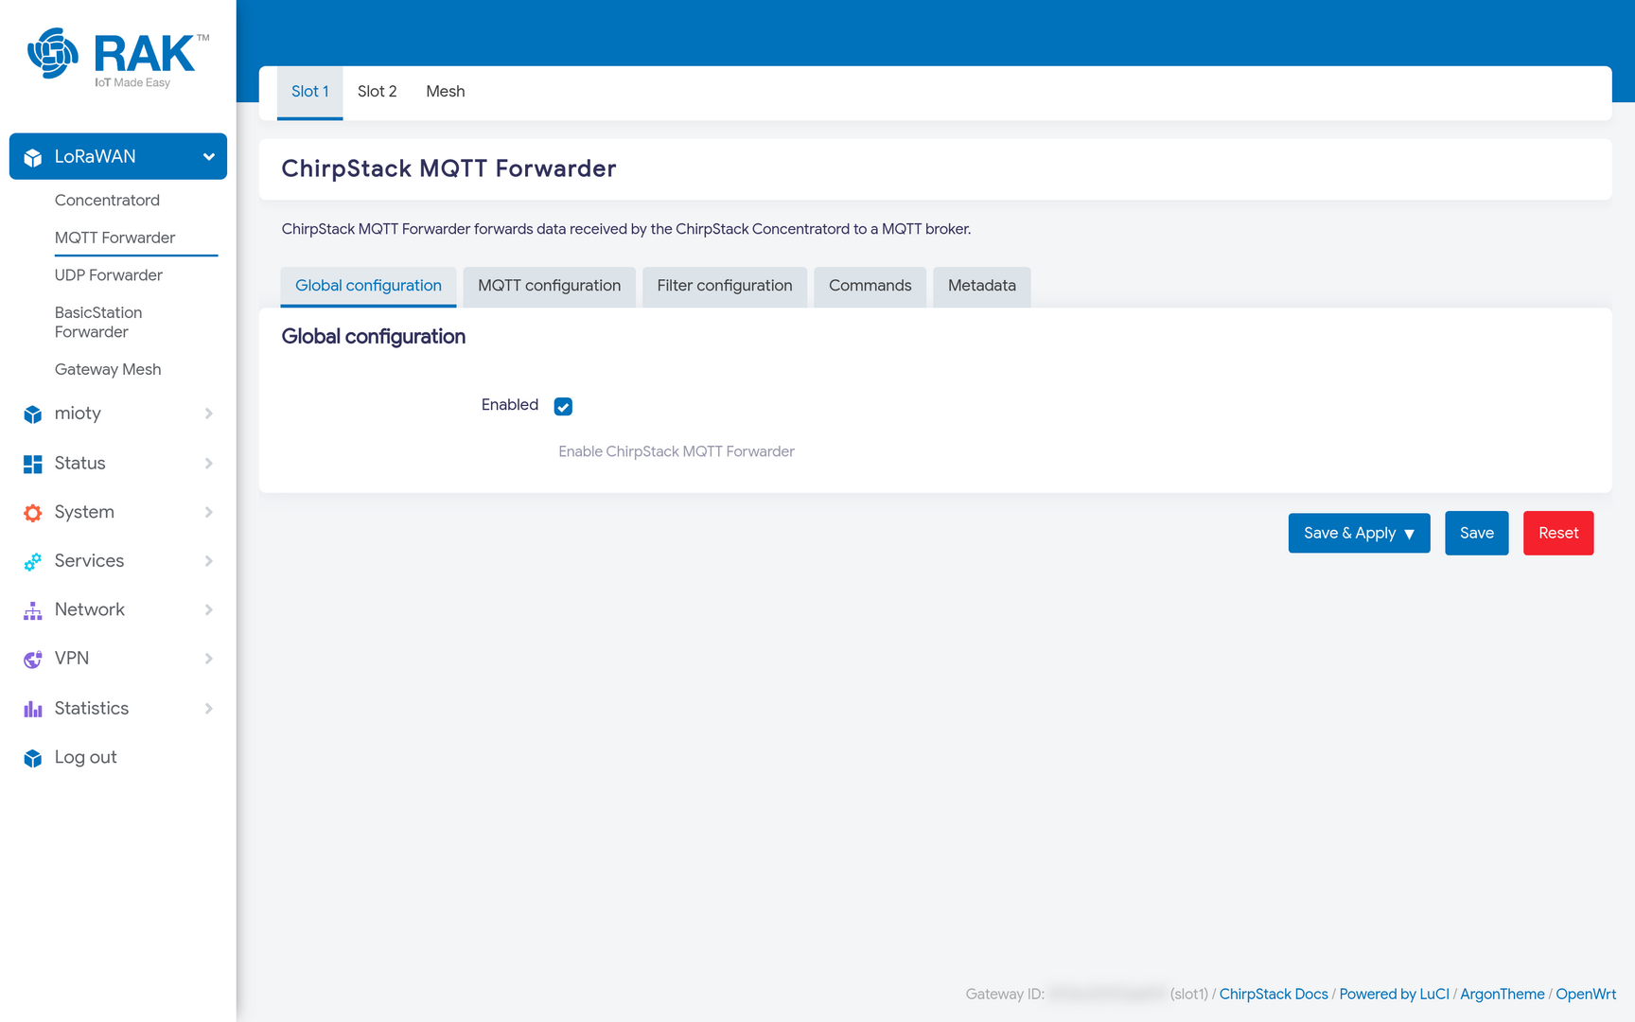Image resolution: width=1635 pixels, height=1022 pixels.
Task: Click the Enable ChirpStack MQTT Forwarder hint text
Action: tap(677, 451)
